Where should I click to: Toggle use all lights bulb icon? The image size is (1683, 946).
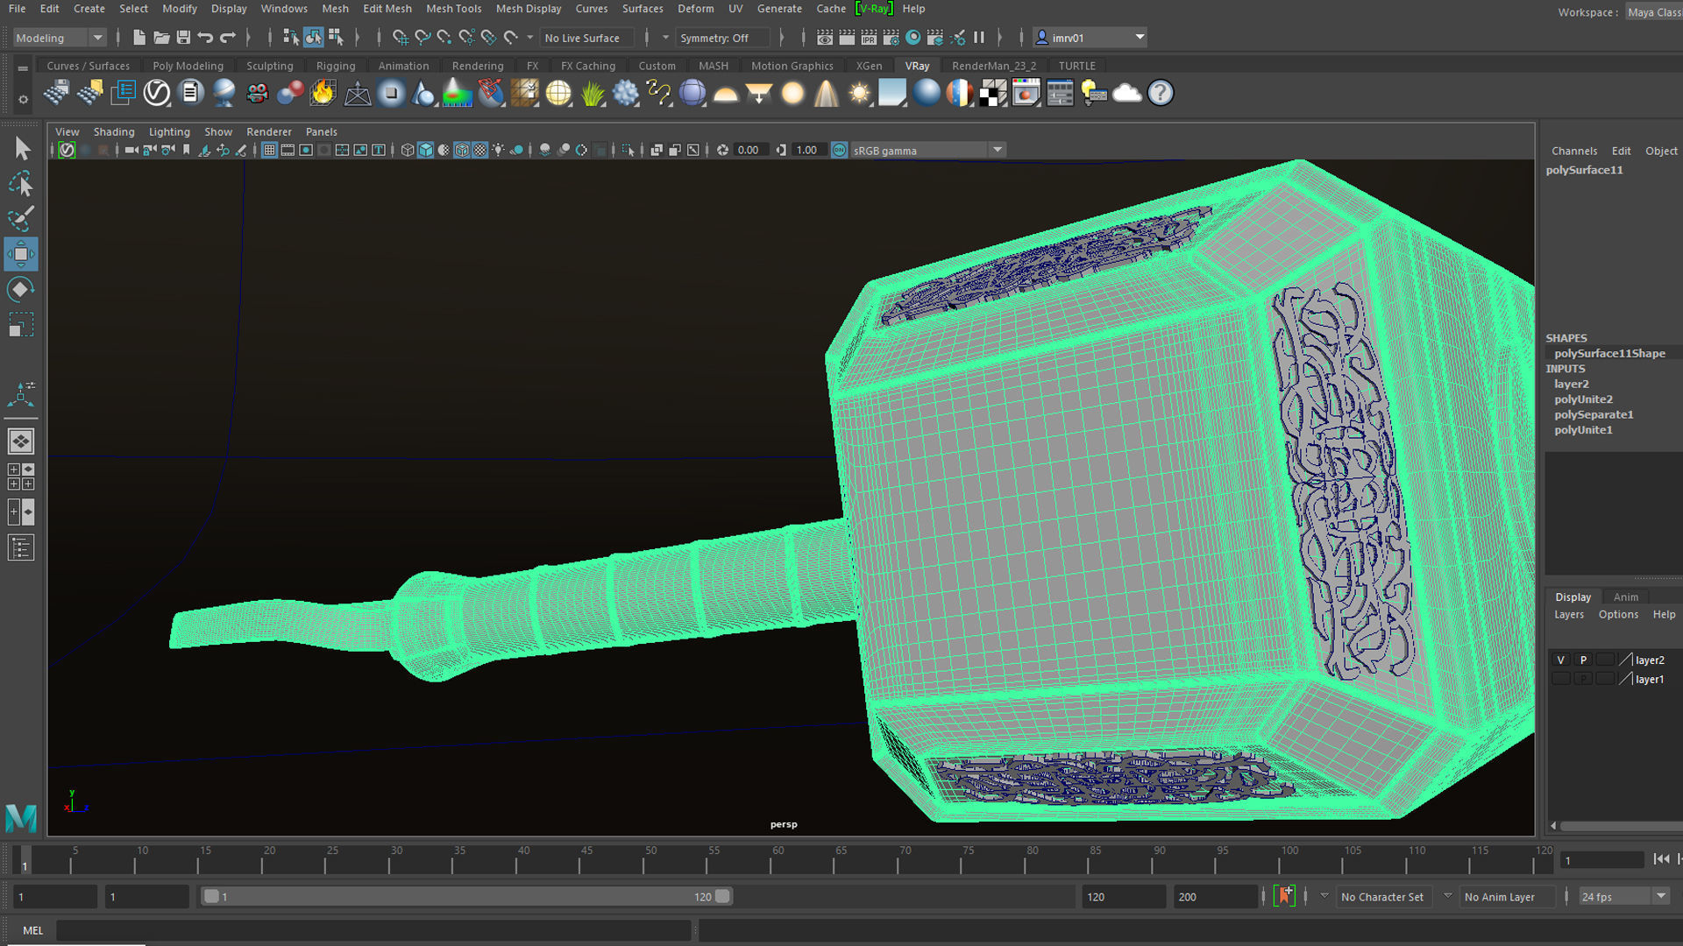(498, 151)
